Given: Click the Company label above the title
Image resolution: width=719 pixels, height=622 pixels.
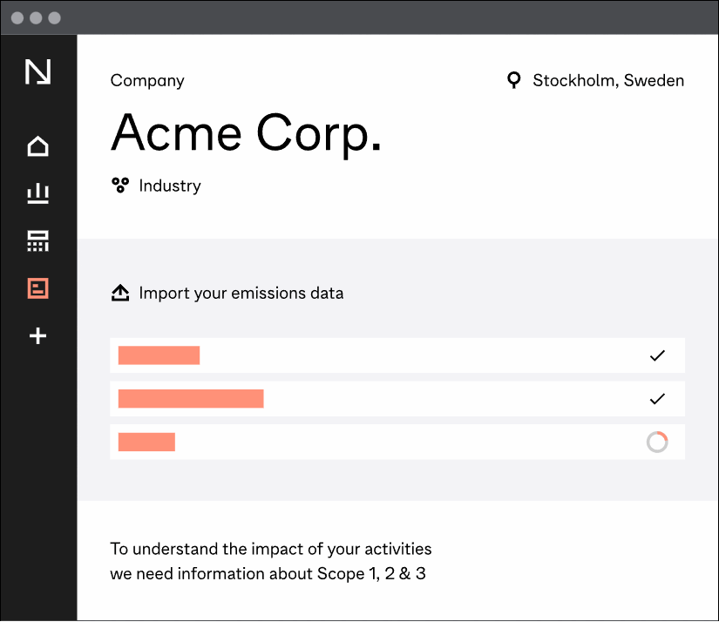Looking at the screenshot, I should click(147, 81).
